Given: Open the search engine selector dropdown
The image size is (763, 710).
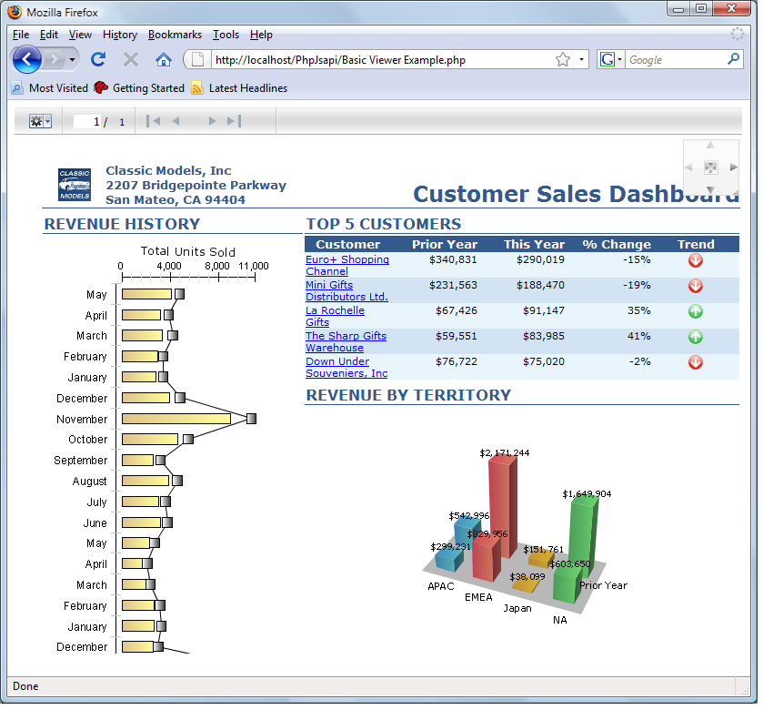Looking at the screenshot, I should pyautogui.click(x=619, y=59).
